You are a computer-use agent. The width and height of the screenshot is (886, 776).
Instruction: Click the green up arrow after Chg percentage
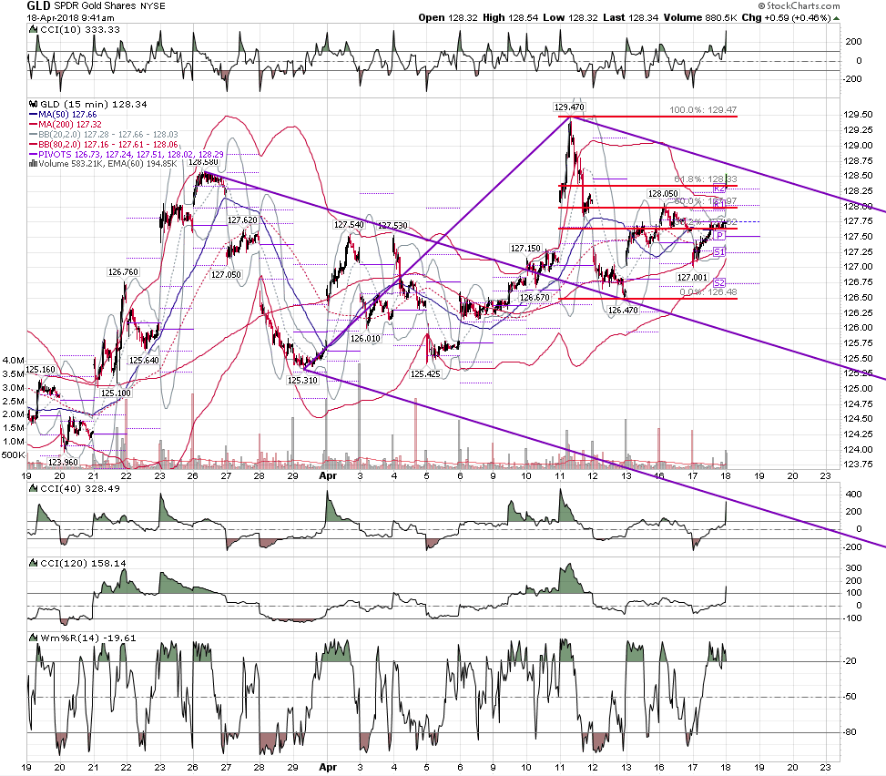click(836, 18)
